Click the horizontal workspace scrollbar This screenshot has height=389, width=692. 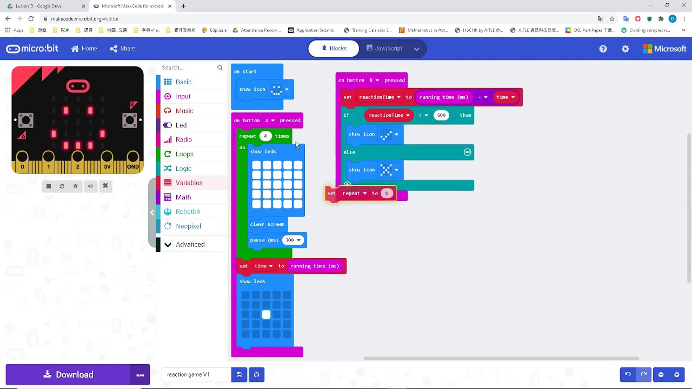coord(501,358)
